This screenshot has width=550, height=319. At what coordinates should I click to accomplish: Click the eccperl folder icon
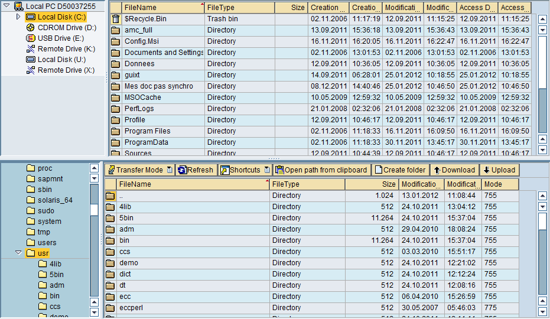pyautogui.click(x=110, y=308)
